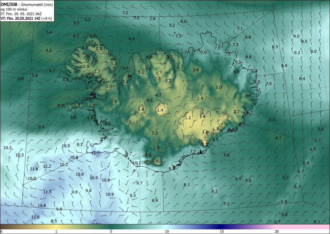Image resolution: width=330 pixels, height=234 pixels.
Task: Click the 'DMI/IGB : Úrkomumætti (mm)' title text
Action: (x=27, y=5)
